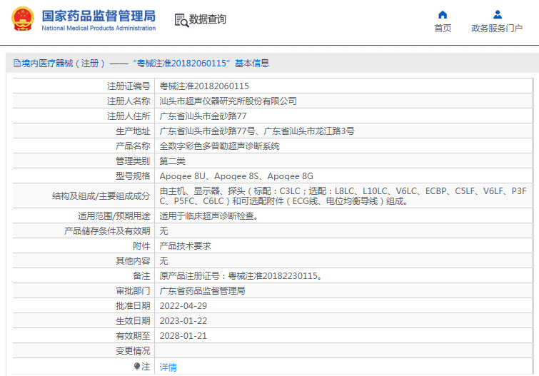Open 政务服务门户 portal link
The image size is (539, 376).
(497, 29)
